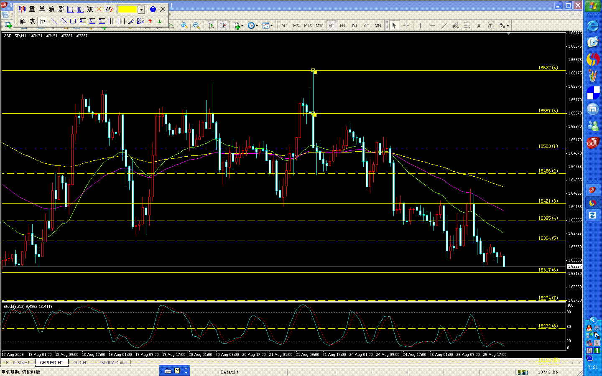Open the arrows objects dropdown

tap(504, 25)
